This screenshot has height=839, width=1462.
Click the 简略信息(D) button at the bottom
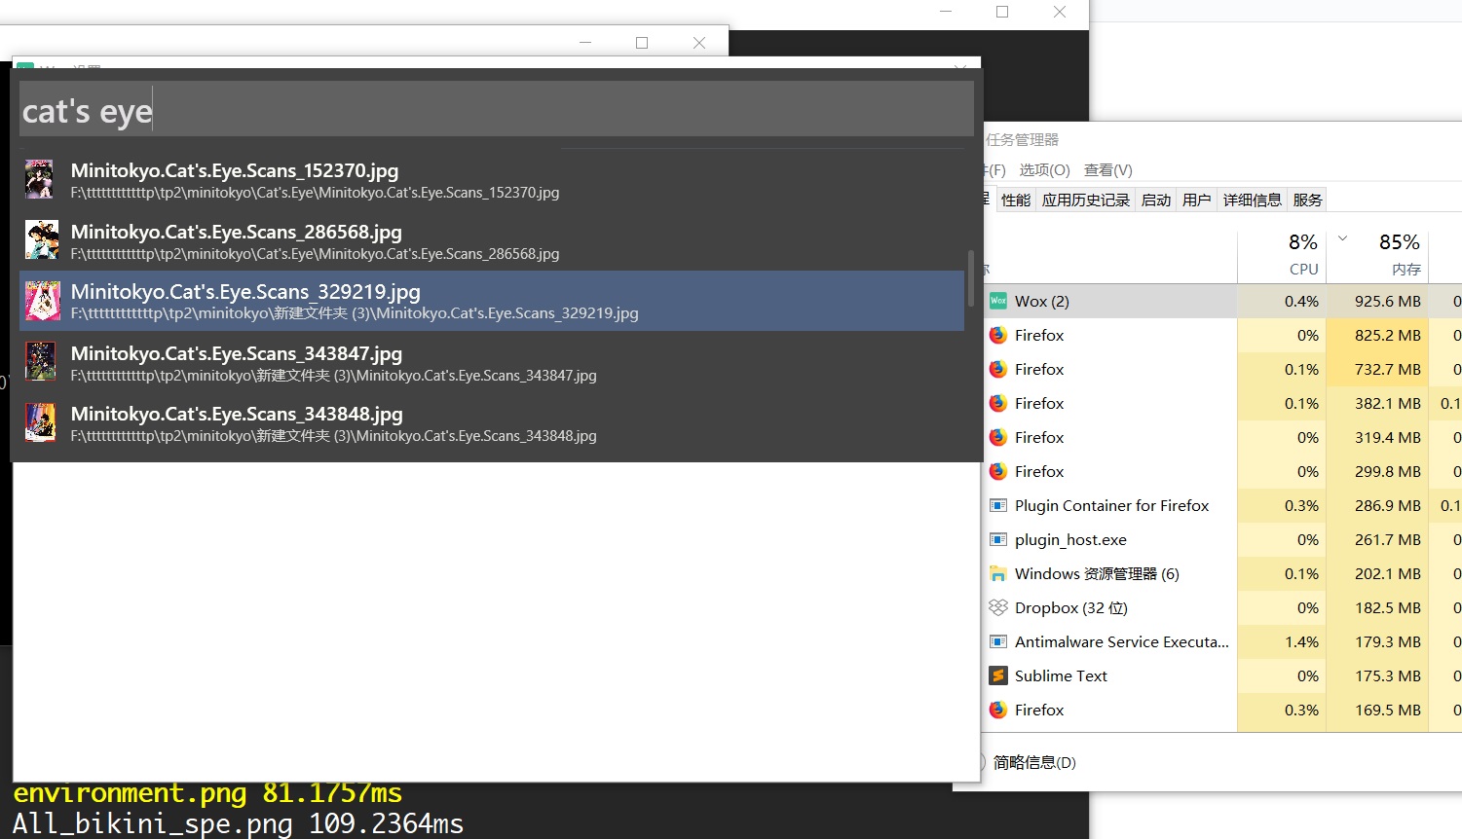coord(1034,763)
